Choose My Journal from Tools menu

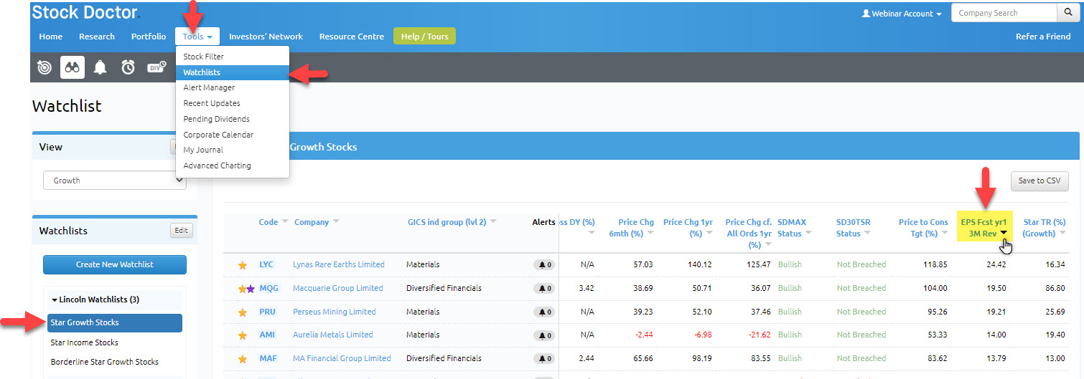(232, 150)
